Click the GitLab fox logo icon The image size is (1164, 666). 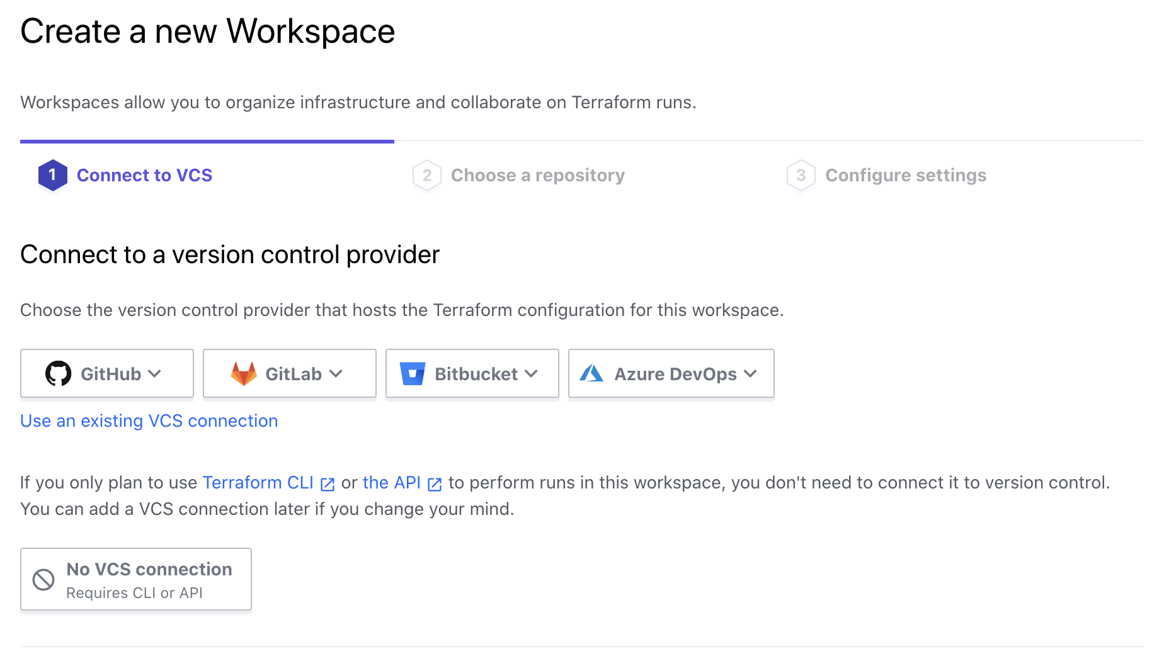pyautogui.click(x=244, y=373)
